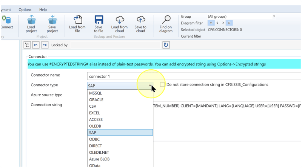
Task: Choose MSSQL from connector type list
Action: coord(120,93)
